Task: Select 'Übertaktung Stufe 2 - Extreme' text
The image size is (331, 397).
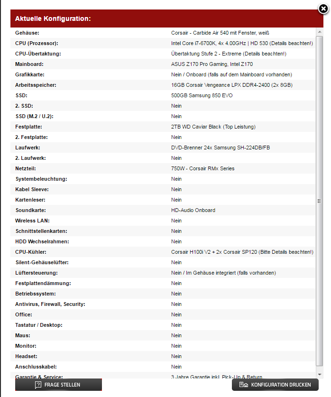Action: pos(229,54)
